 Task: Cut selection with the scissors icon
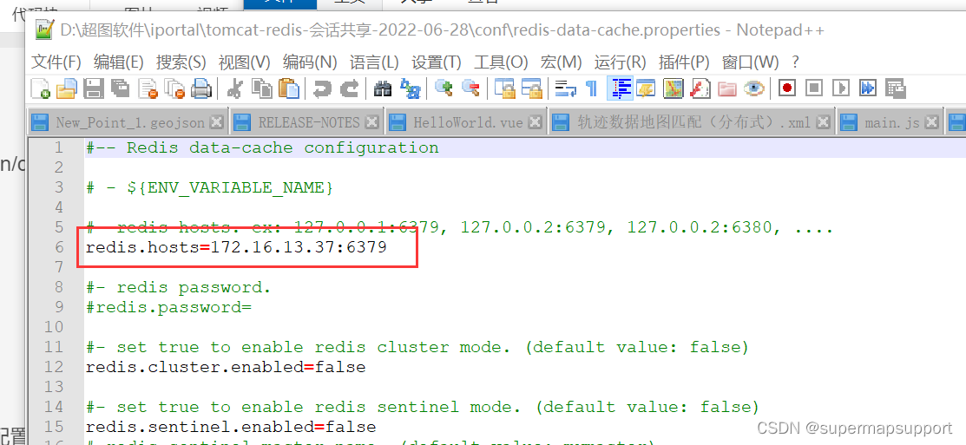[x=234, y=88]
